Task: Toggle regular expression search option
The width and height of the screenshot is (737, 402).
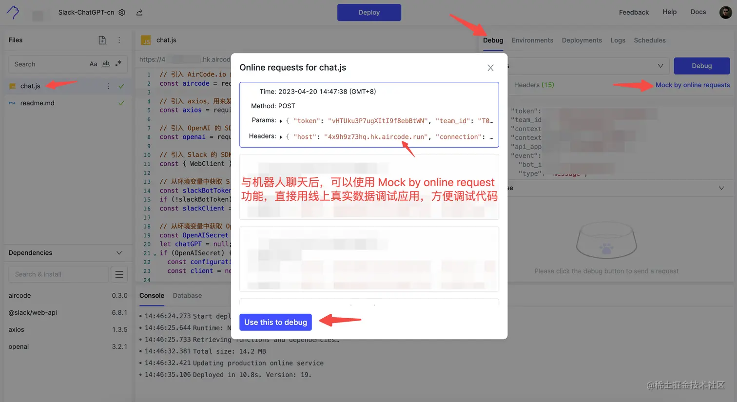Action: pyautogui.click(x=118, y=64)
